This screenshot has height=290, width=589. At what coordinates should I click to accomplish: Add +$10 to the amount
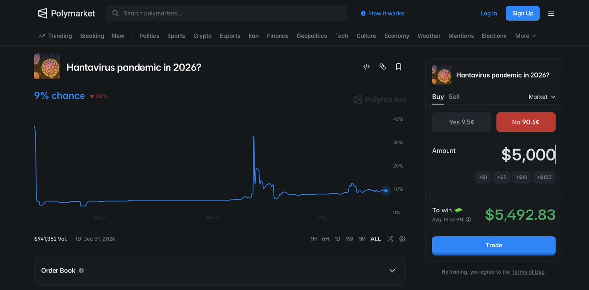[521, 177]
